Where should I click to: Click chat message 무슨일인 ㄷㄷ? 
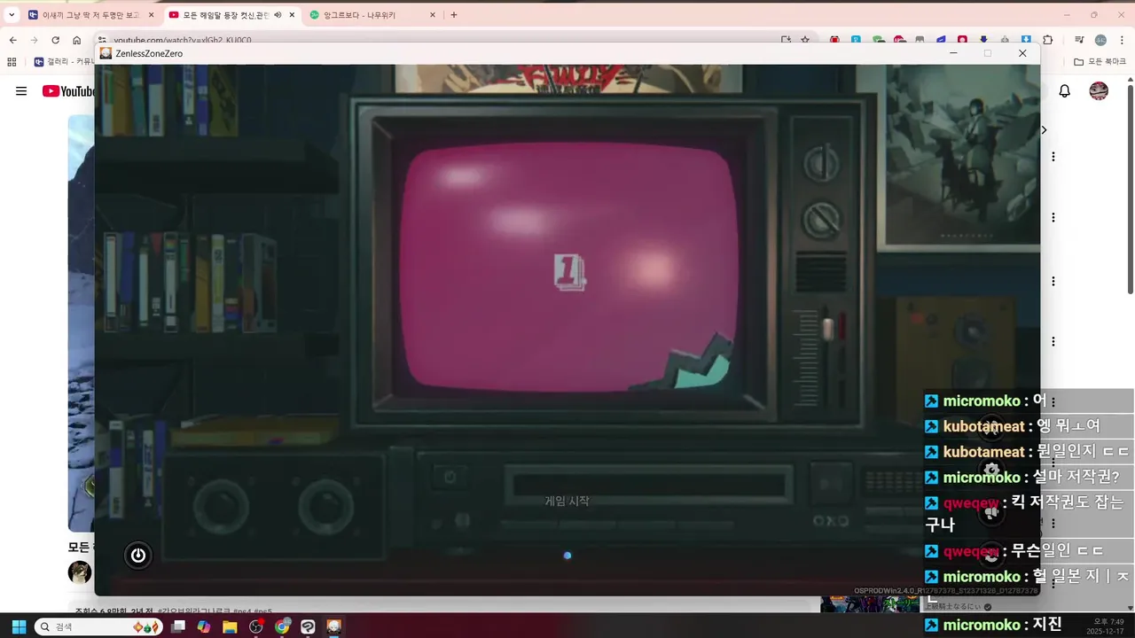coord(1057,551)
